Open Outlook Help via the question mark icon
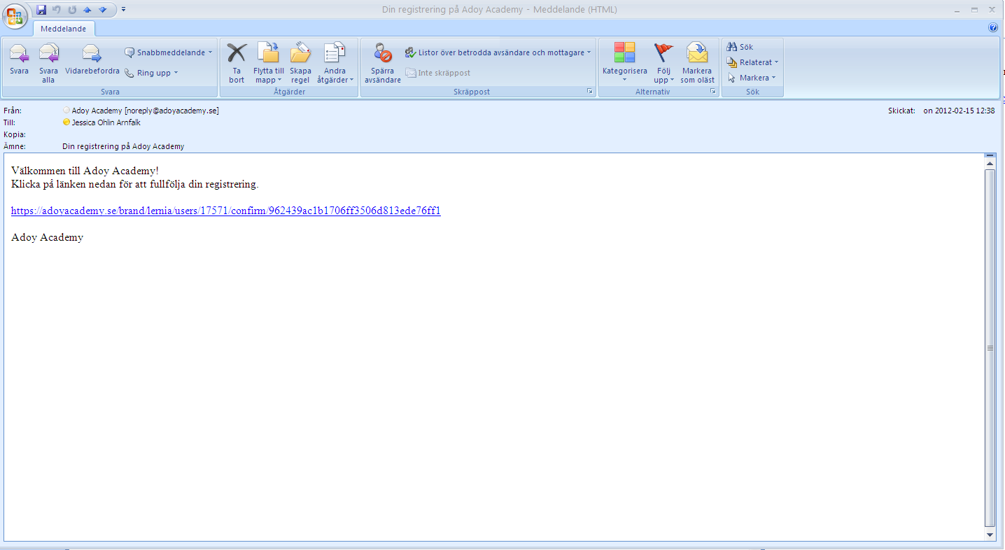 [x=993, y=28]
